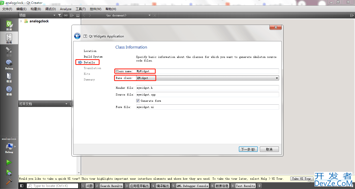Open the Base class dropdown
This screenshot has height=189, width=355.
tap(207, 78)
